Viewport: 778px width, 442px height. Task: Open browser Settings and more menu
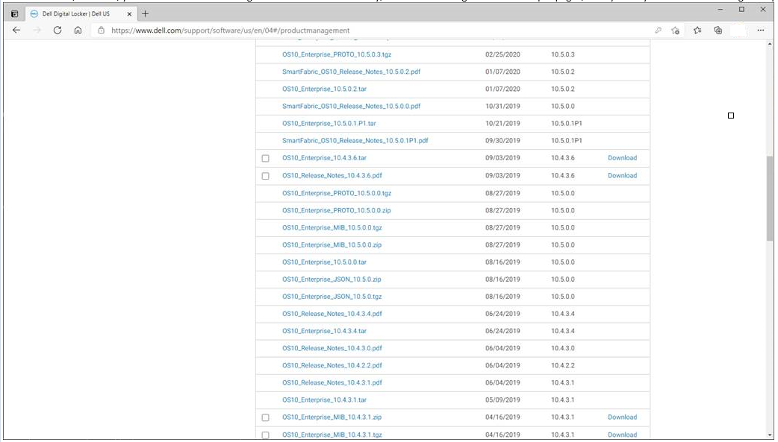[761, 31]
